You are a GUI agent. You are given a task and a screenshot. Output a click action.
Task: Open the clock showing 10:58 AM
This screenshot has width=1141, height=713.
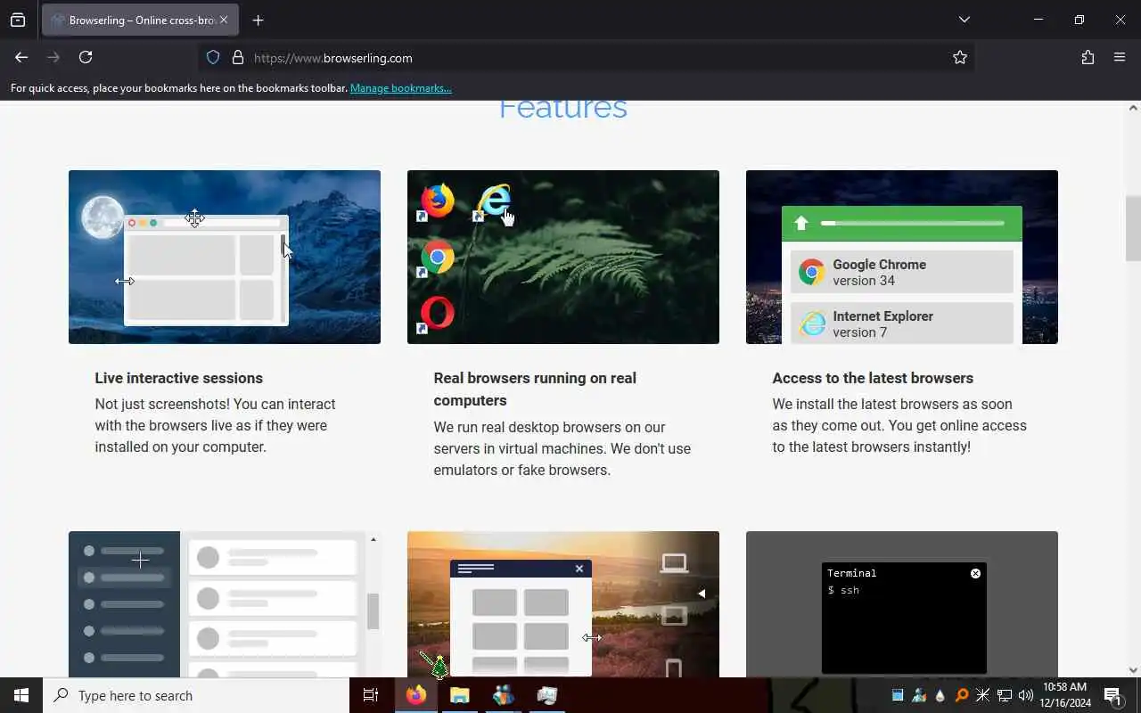(x=1065, y=695)
